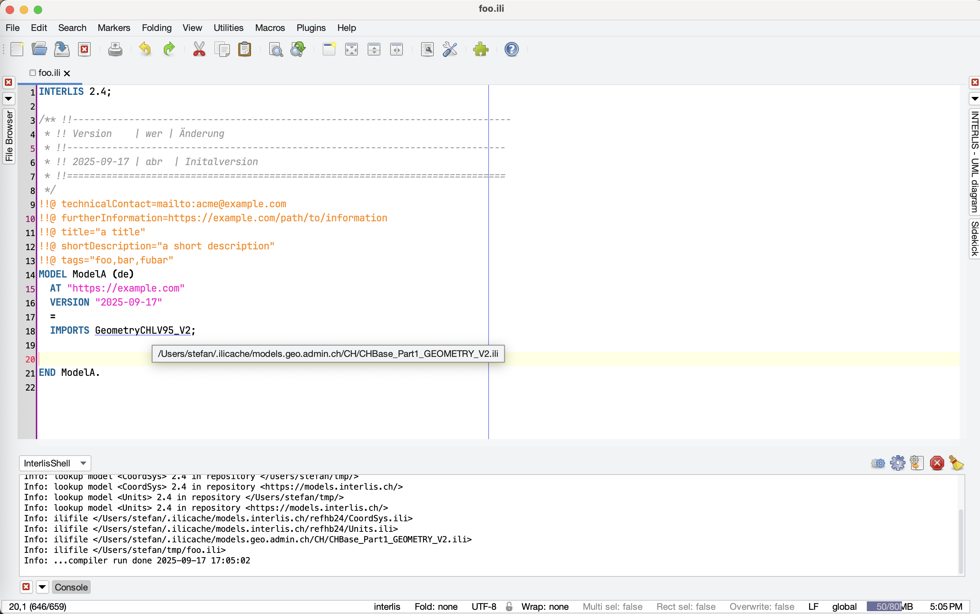Print the current buffer
Image resolution: width=980 pixels, height=614 pixels.
(x=115, y=50)
